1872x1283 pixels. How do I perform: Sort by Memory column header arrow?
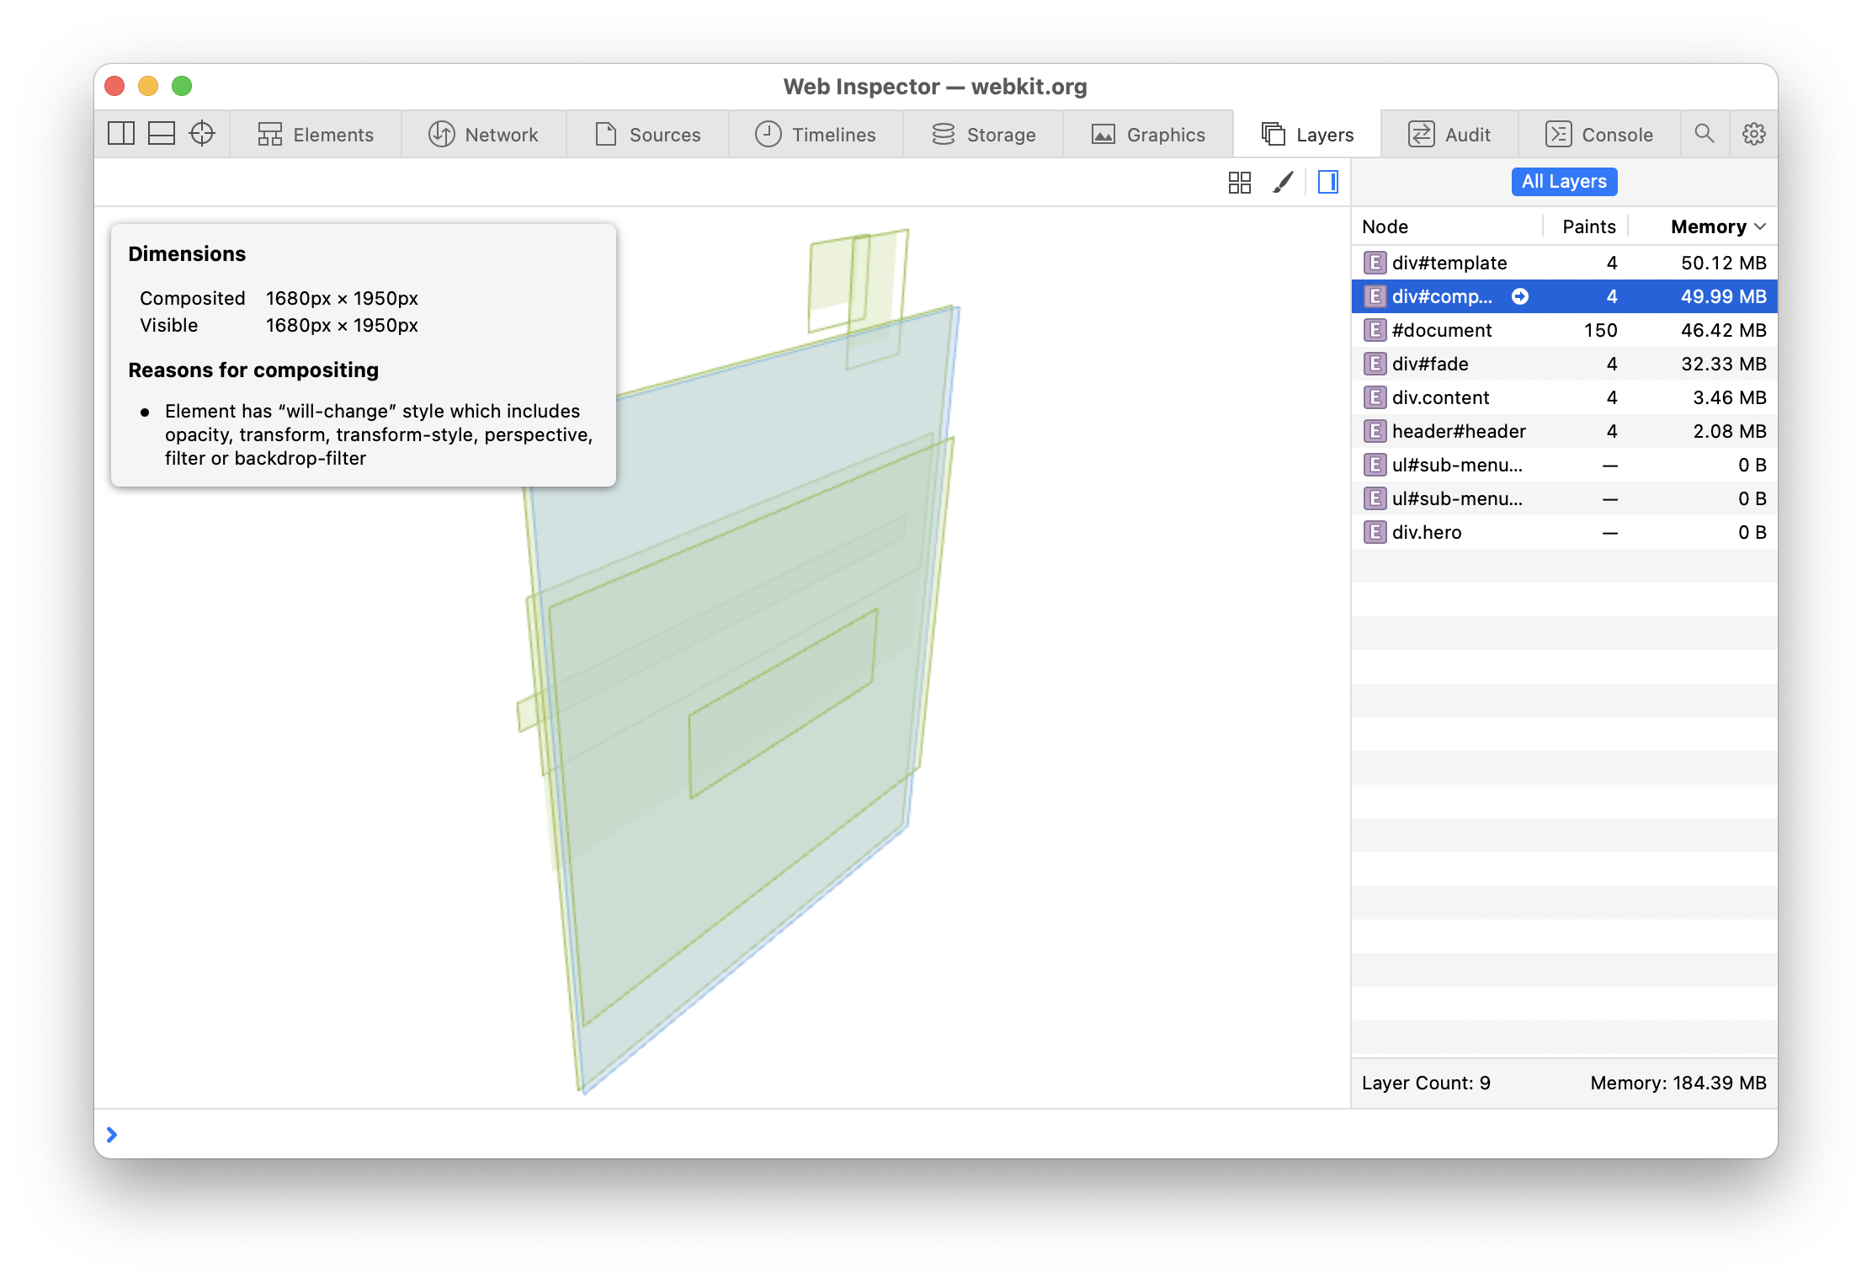pyautogui.click(x=1760, y=226)
